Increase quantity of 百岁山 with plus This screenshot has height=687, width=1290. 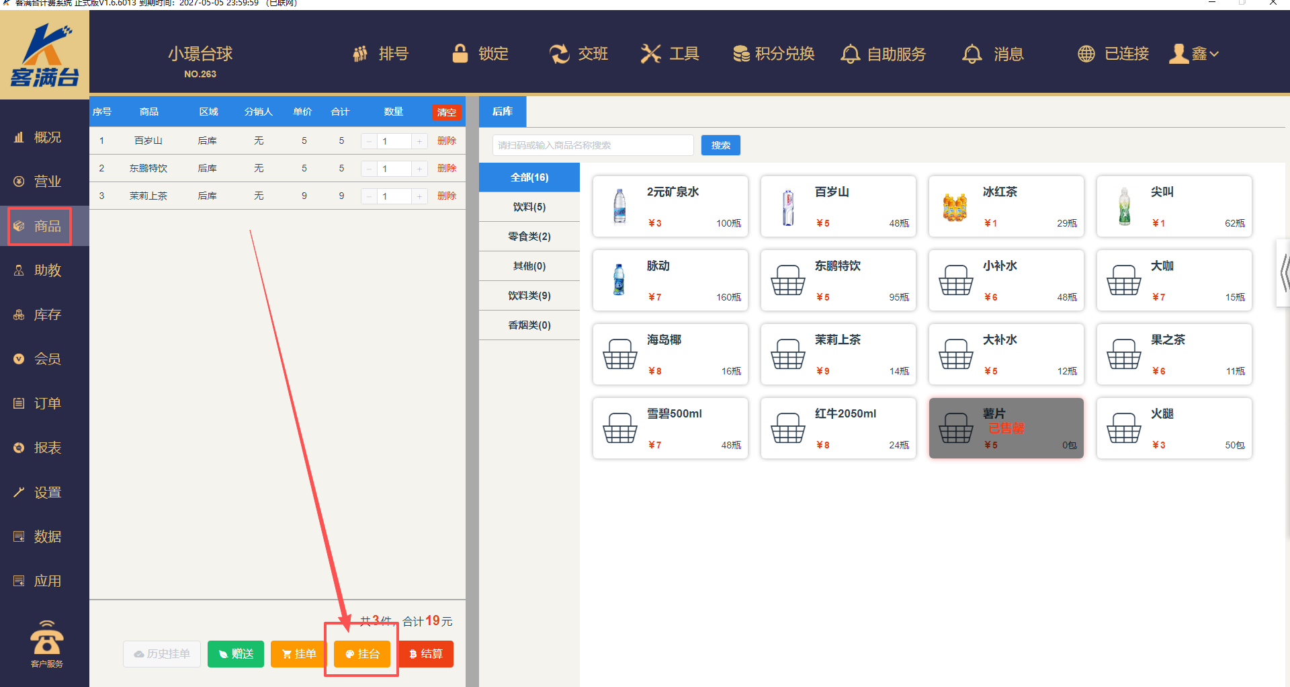coord(419,141)
